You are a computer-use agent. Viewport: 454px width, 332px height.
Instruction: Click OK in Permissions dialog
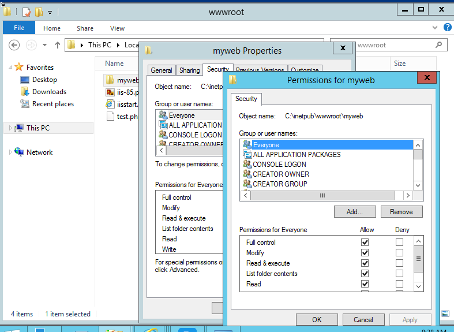317,319
